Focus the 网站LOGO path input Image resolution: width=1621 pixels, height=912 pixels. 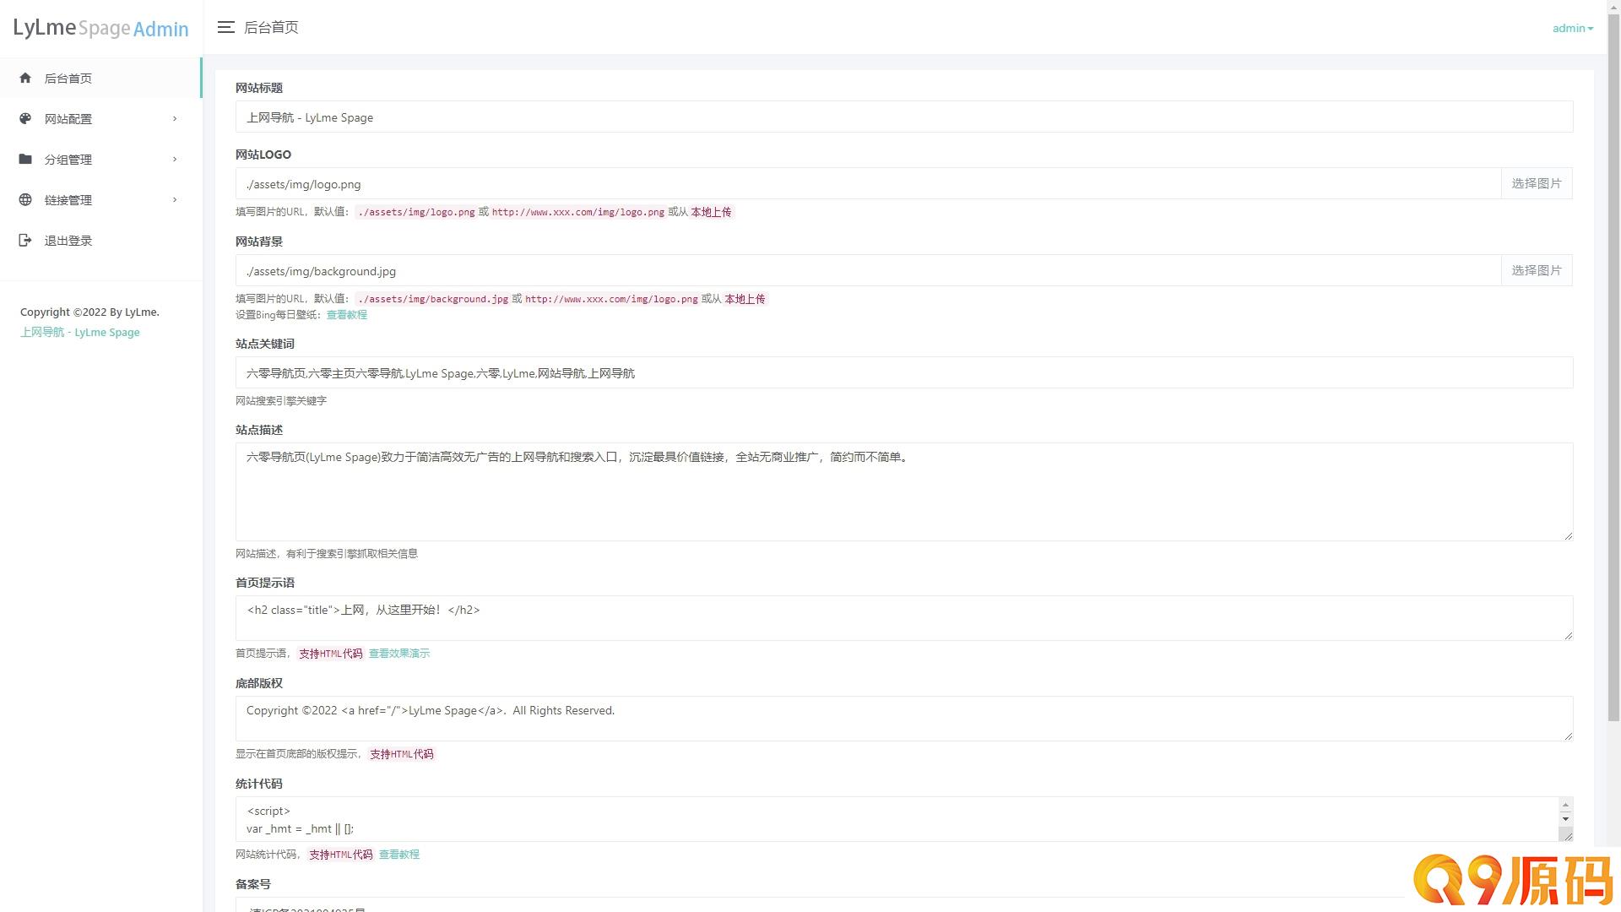[868, 183]
